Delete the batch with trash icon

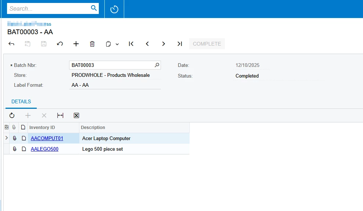coord(92,44)
